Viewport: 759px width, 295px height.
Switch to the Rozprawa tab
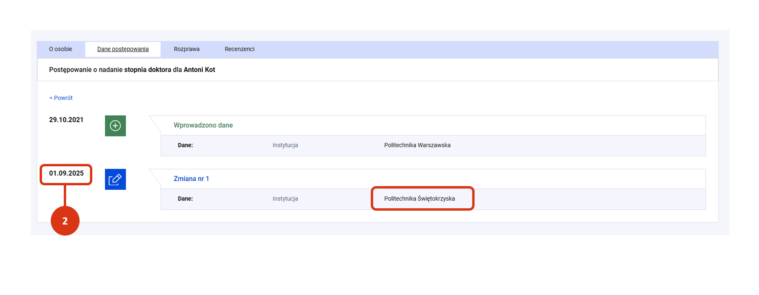point(187,49)
